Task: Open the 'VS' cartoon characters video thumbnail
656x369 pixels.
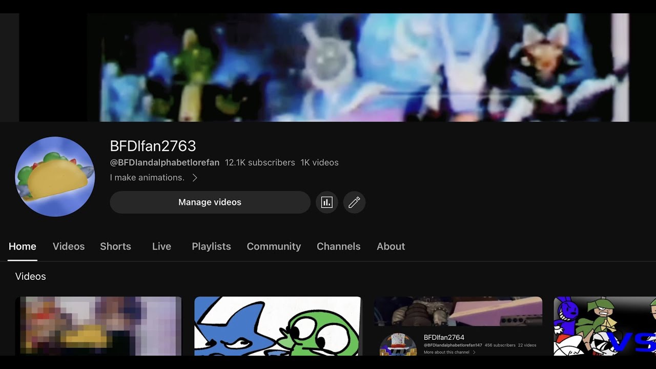Action: (x=605, y=326)
